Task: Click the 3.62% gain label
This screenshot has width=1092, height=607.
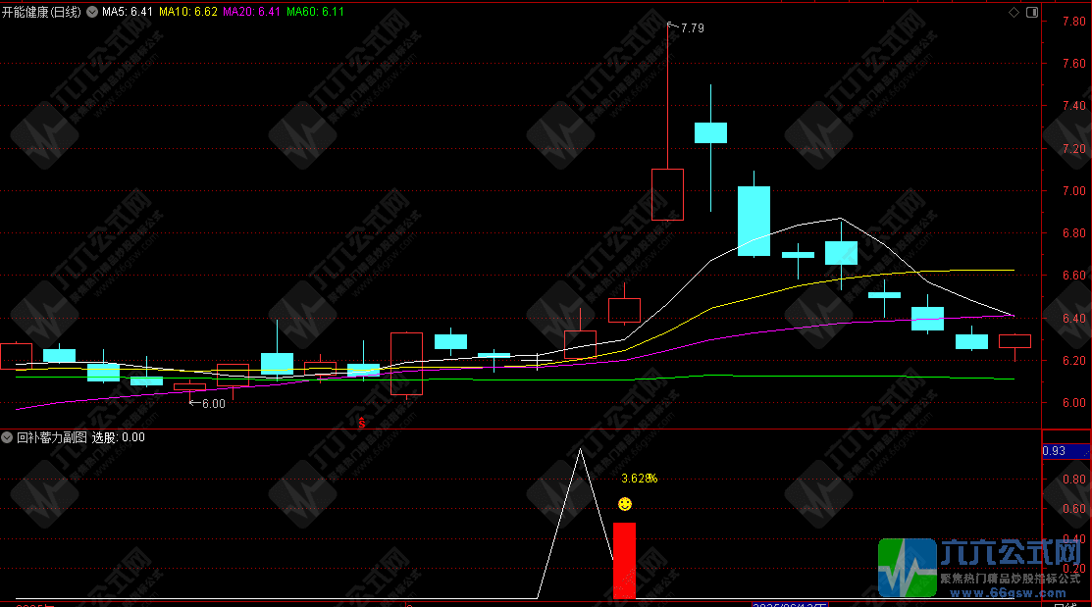Action: coord(638,479)
